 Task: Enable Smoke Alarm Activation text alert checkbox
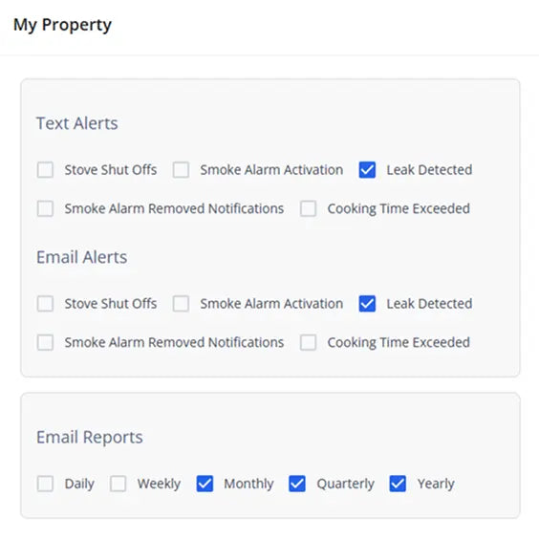[x=181, y=170]
